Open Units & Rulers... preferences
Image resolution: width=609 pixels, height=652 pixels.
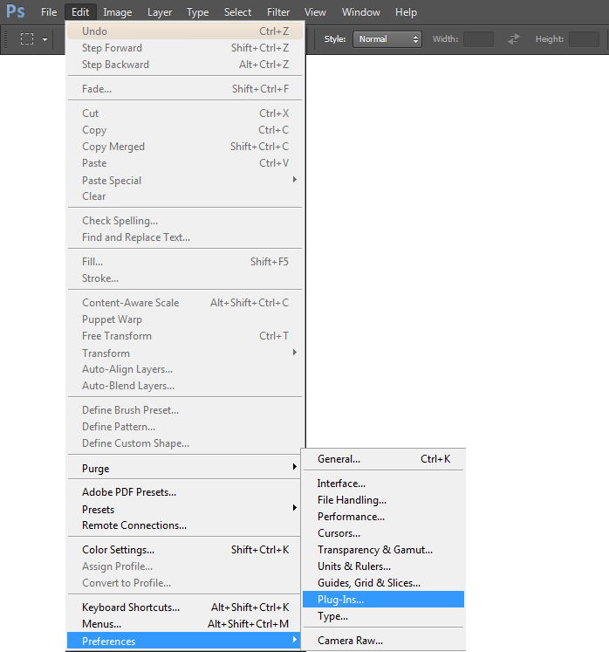point(383,566)
